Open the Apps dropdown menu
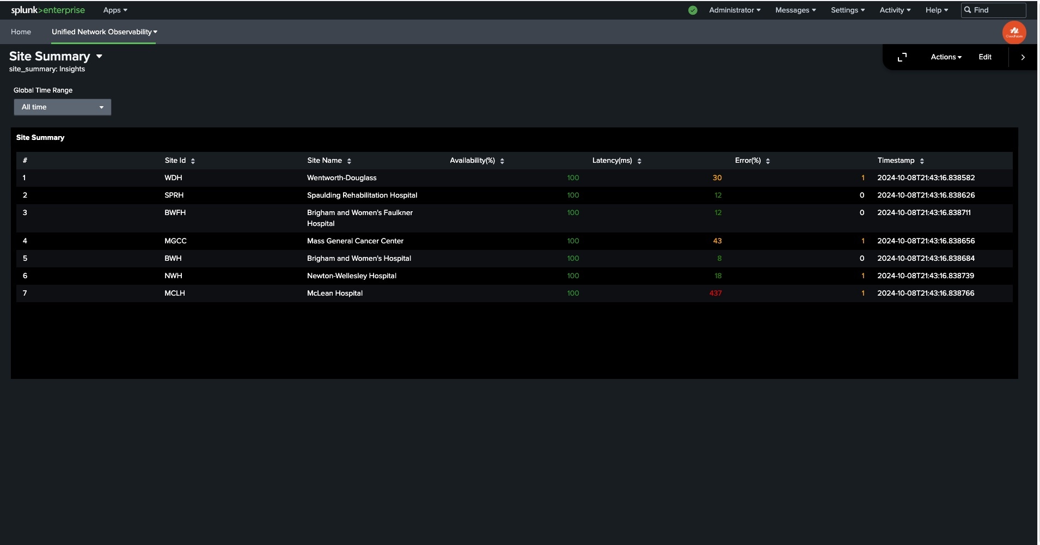The image size is (1040, 545). [x=115, y=10]
